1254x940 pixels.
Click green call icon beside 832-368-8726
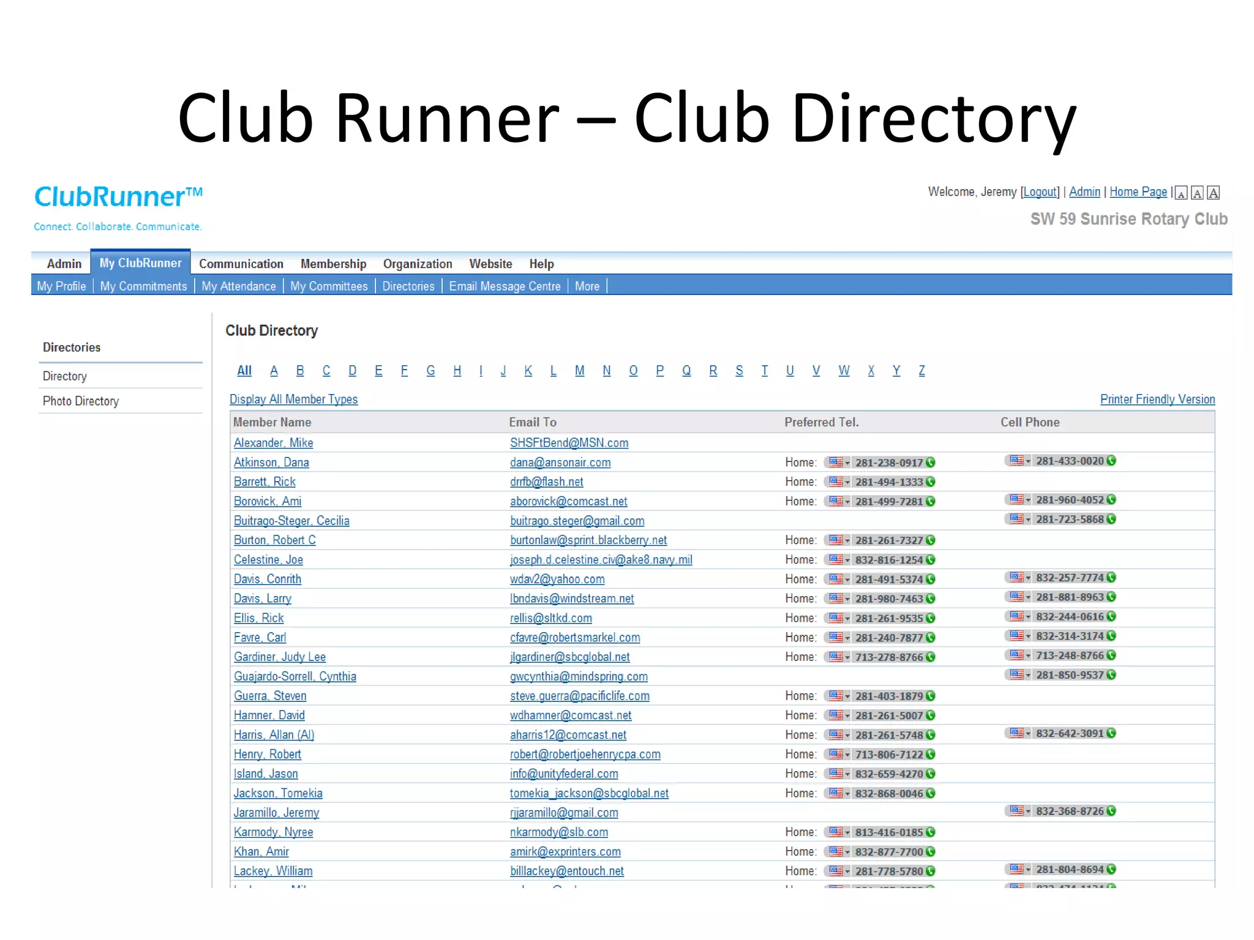click(x=1111, y=811)
